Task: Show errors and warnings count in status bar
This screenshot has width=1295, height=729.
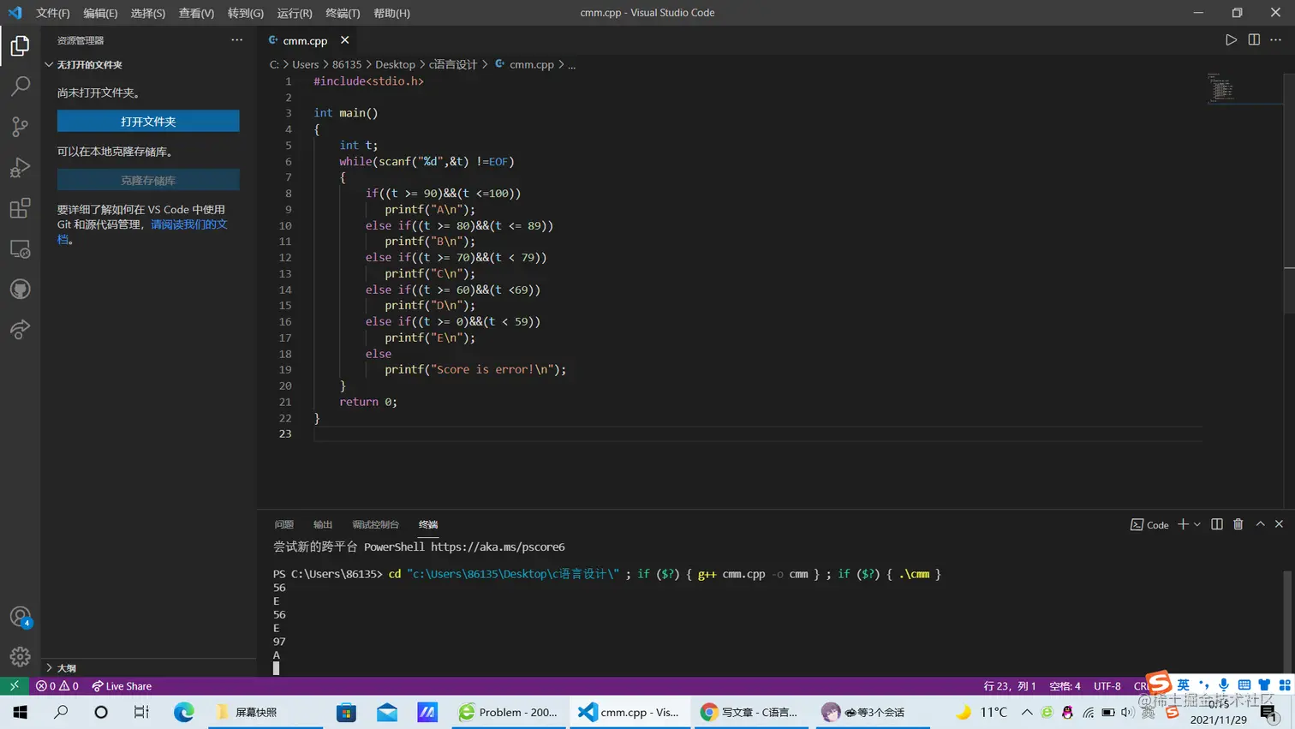Action: pos(57,686)
